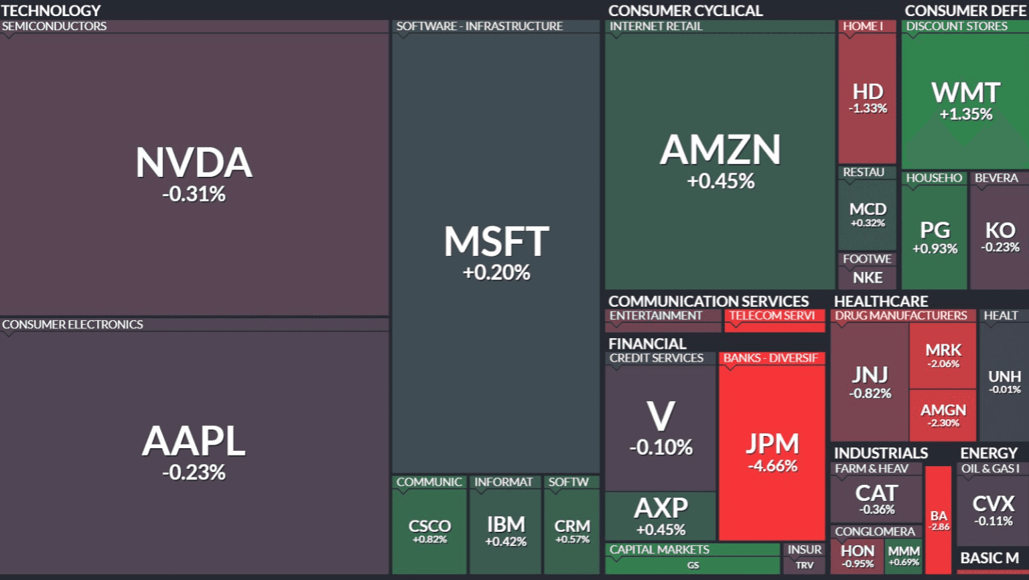The width and height of the screenshot is (1029, 580).
Task: Click the MRK stock tile
Action: click(x=943, y=355)
